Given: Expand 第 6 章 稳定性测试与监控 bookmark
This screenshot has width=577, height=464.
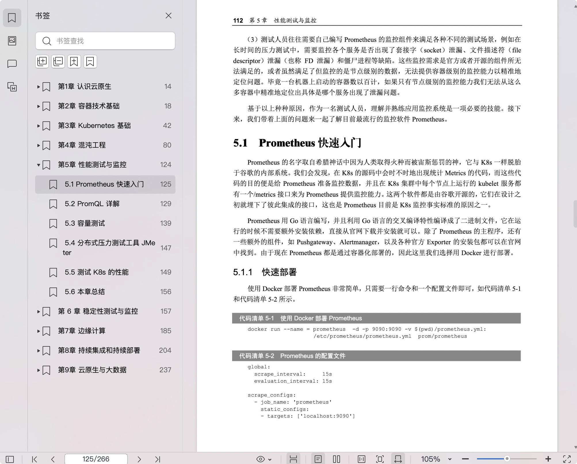Looking at the screenshot, I should [38, 311].
